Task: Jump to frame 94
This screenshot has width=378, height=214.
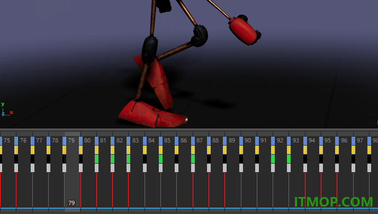Action: [x=312, y=140]
